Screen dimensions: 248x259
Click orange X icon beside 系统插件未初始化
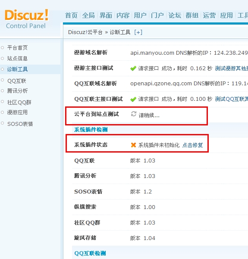(133, 145)
